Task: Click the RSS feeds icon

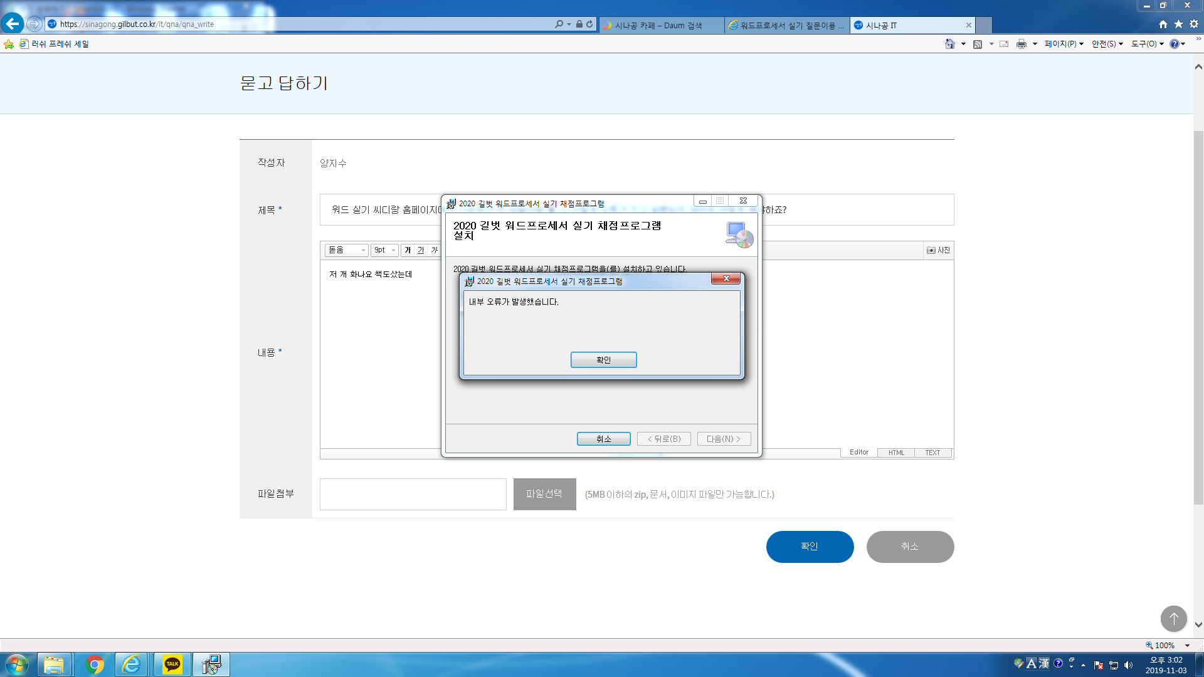Action: pos(977,44)
